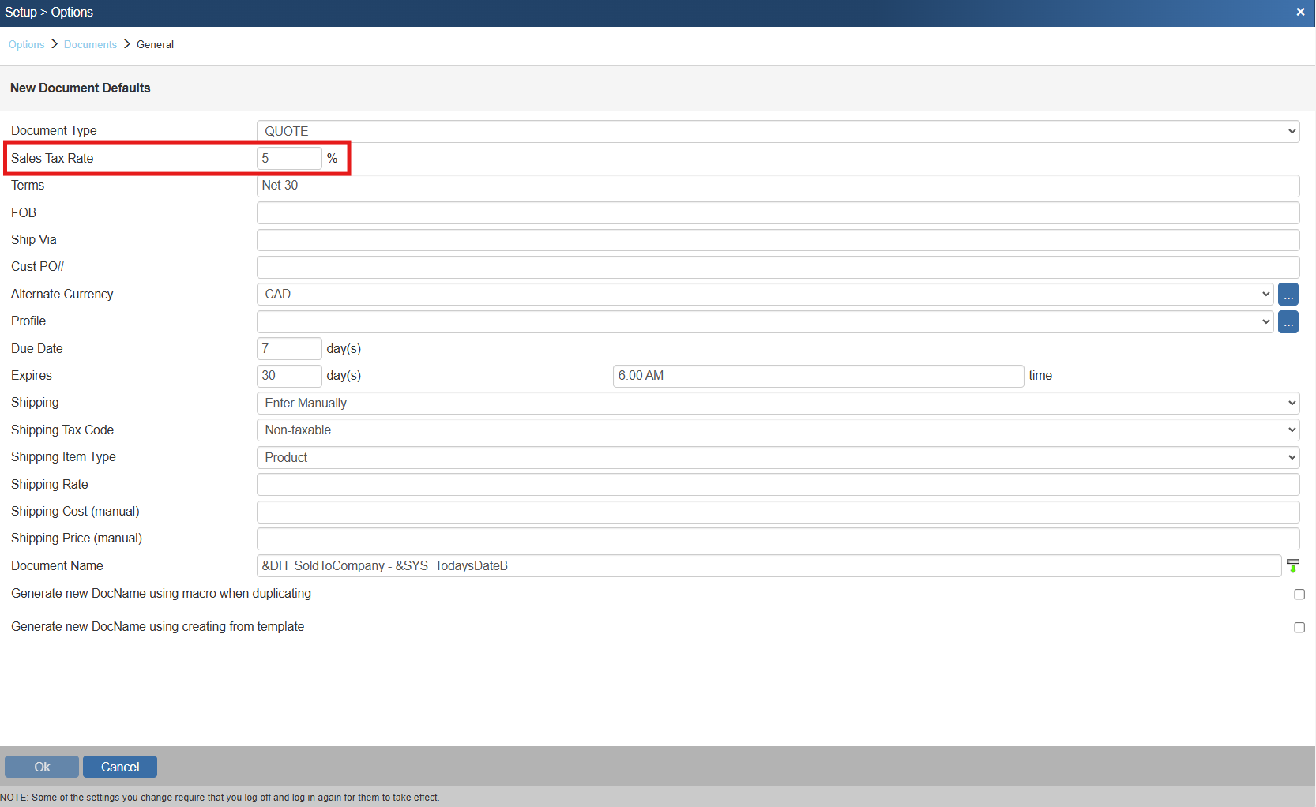Expand the Shipping Enter Manually dropdown

click(777, 403)
